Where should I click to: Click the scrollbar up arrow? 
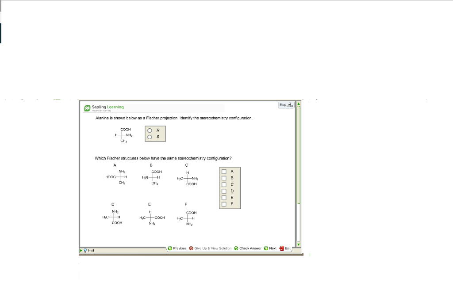click(x=299, y=103)
